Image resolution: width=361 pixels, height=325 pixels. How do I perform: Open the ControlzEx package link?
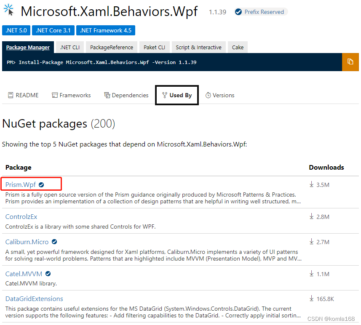click(x=21, y=216)
